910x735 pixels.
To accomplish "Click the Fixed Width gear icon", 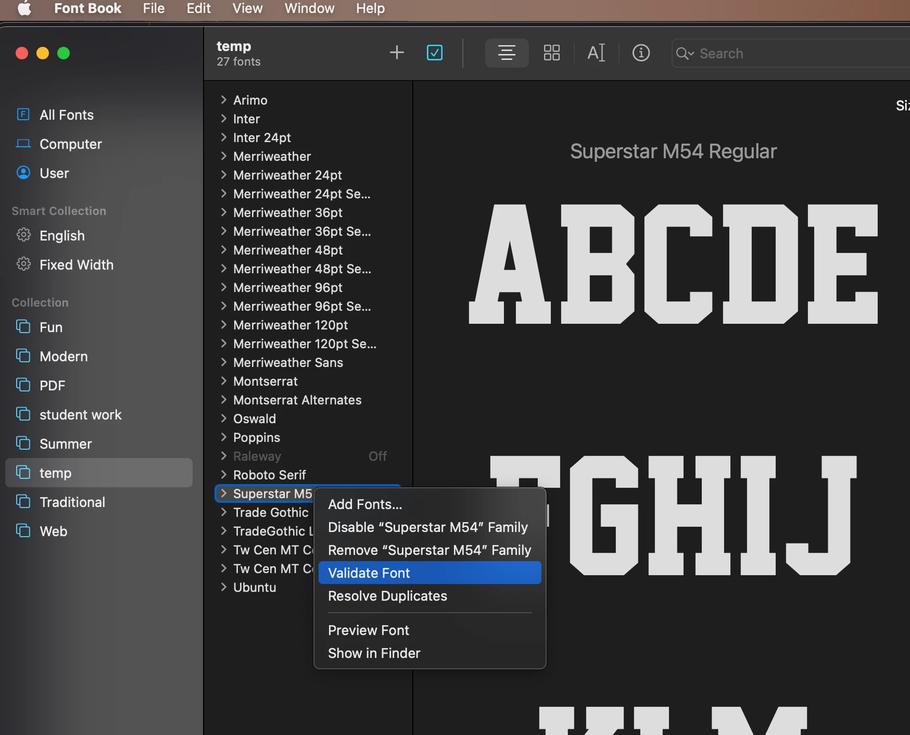I will (23, 264).
